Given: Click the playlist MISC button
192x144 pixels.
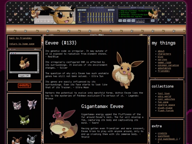Looking at the screenshot, I should pyautogui.click(x=133, y=21).
